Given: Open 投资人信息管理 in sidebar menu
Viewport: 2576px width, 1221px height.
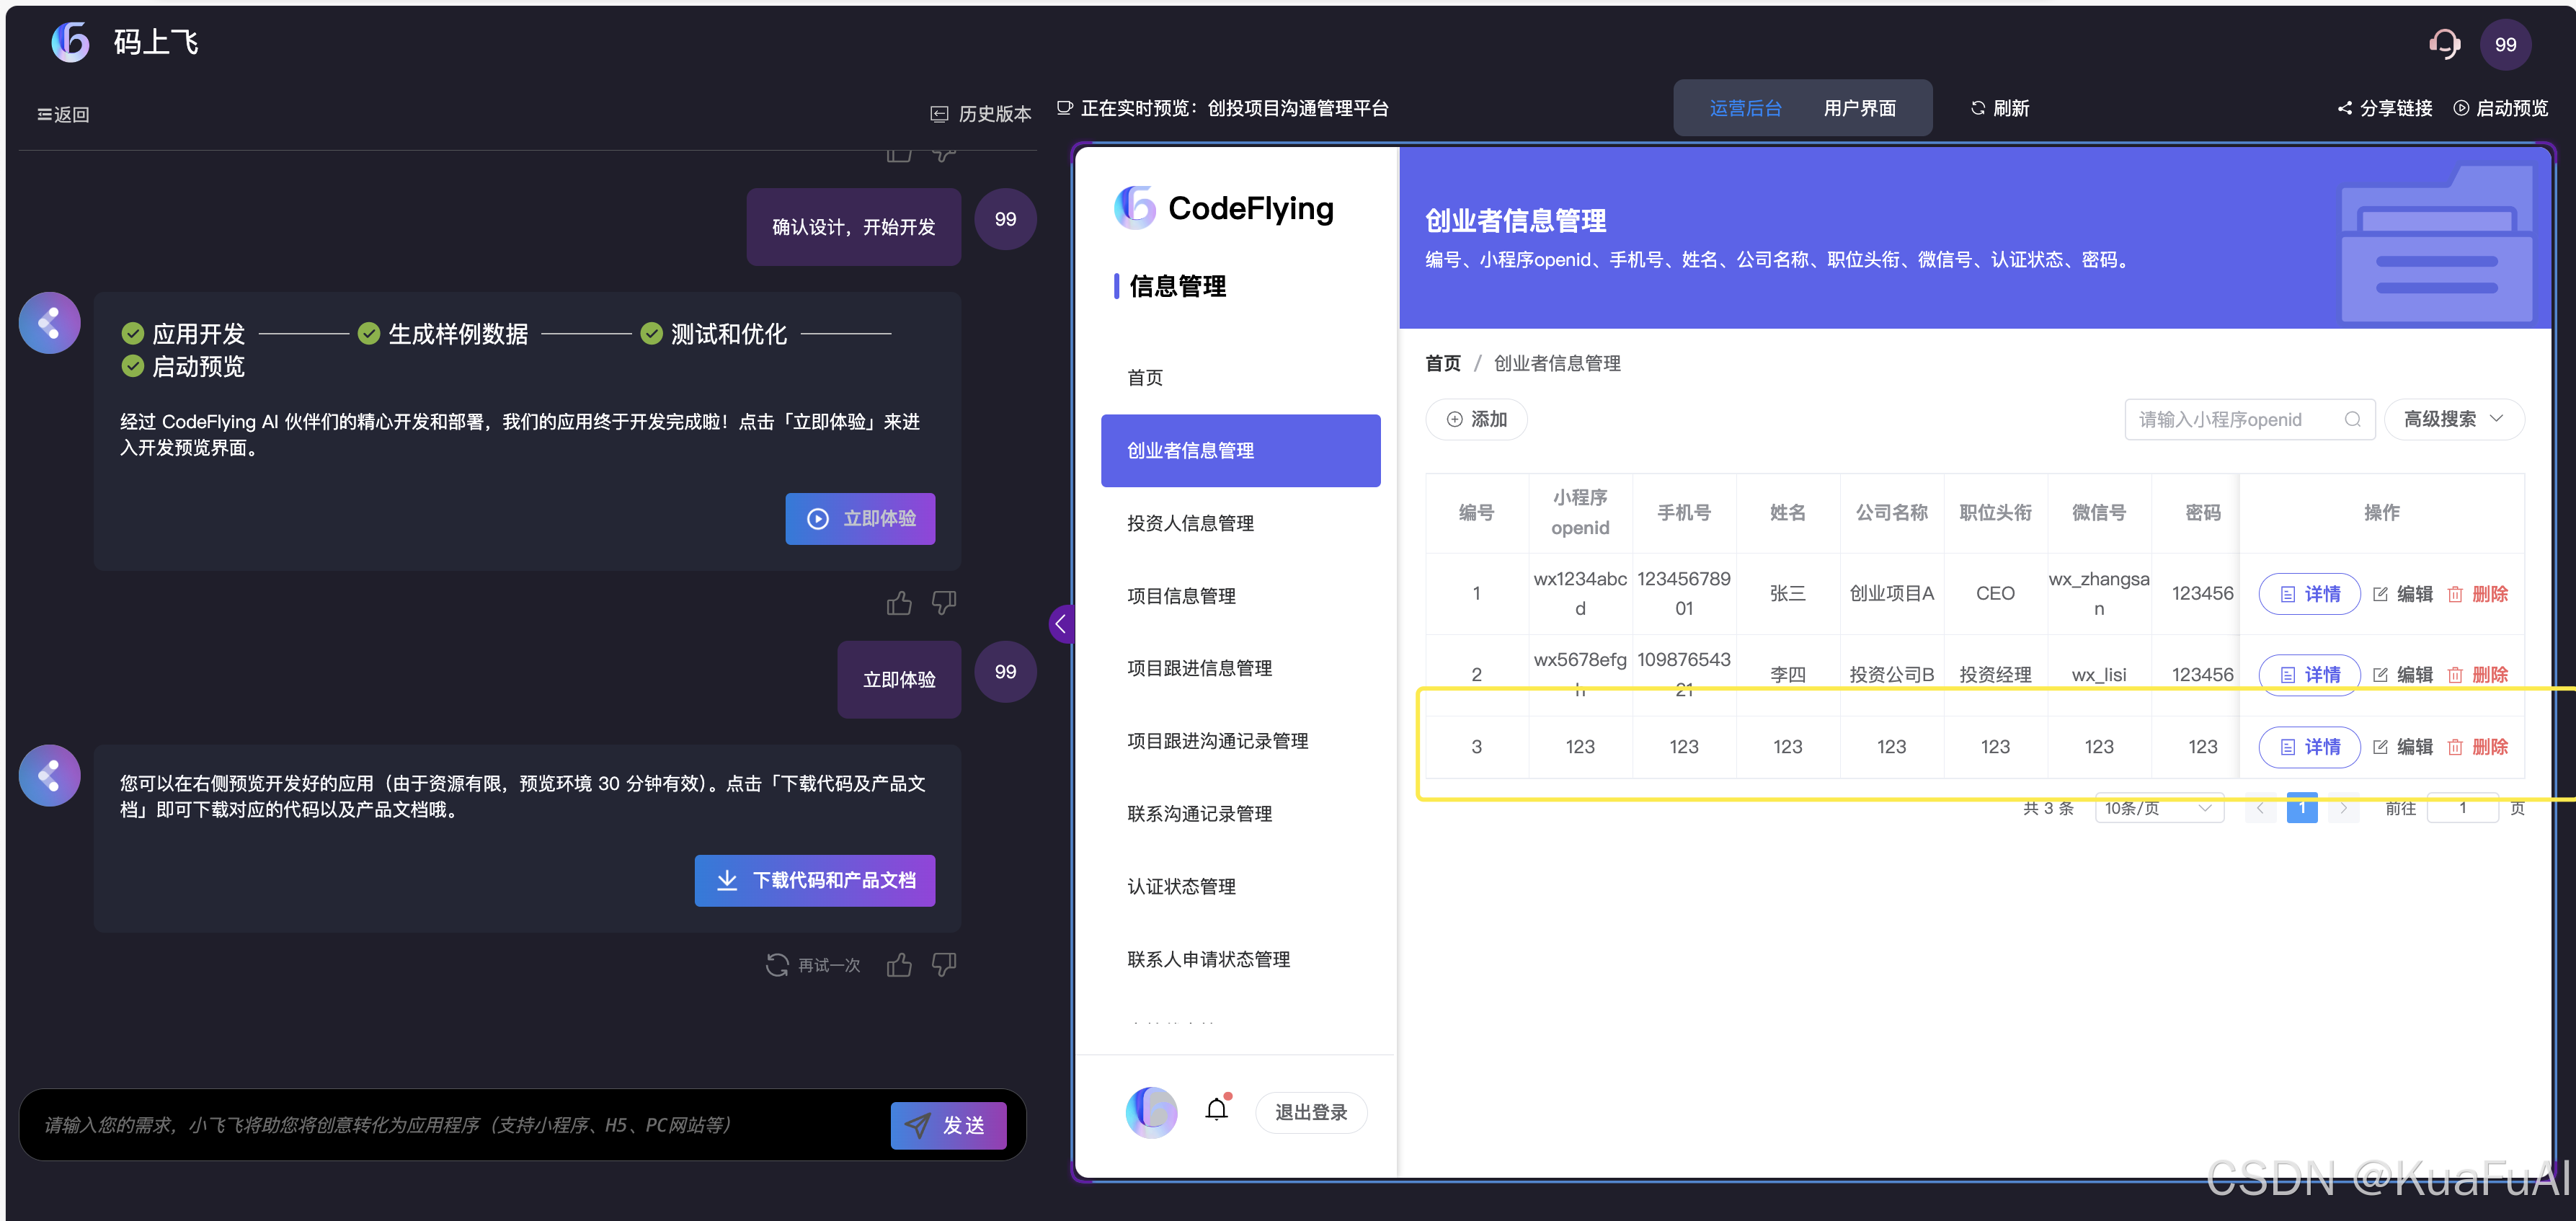Looking at the screenshot, I should (1190, 523).
